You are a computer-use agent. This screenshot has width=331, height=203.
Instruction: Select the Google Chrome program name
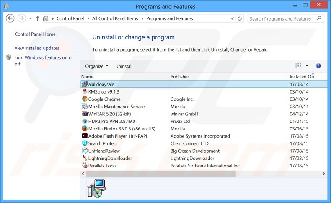pyautogui.click(x=104, y=99)
